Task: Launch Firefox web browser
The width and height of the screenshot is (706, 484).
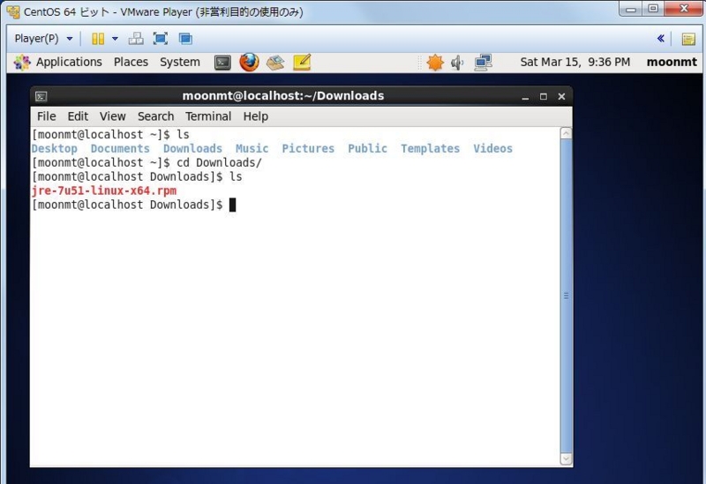Action: point(249,62)
